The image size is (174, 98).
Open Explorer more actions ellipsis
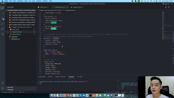[34, 7]
